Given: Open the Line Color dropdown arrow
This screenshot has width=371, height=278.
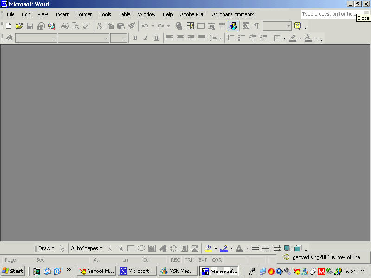Looking at the screenshot, I should [231, 248].
